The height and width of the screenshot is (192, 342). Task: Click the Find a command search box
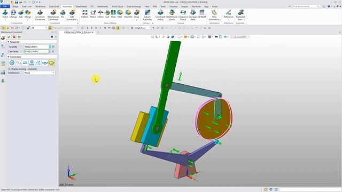[x=305, y=6]
